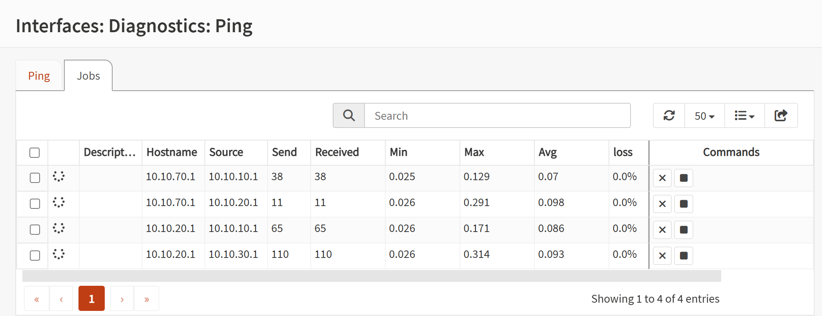Click the last page double-arrow button
This screenshot has height=316, width=822.
tap(146, 299)
